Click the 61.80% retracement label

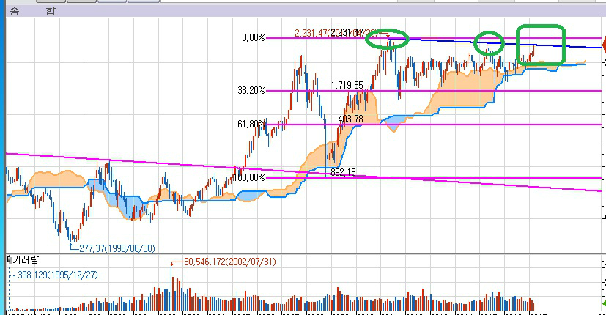251,124
